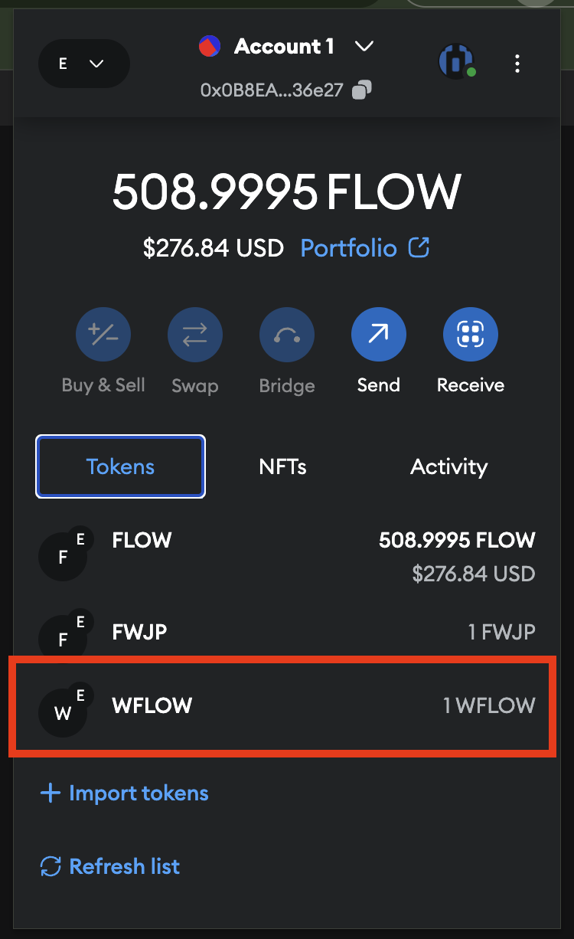
Task: Open the Activity tab
Action: pos(449,466)
